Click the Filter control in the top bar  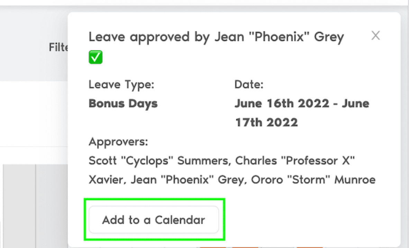point(59,47)
